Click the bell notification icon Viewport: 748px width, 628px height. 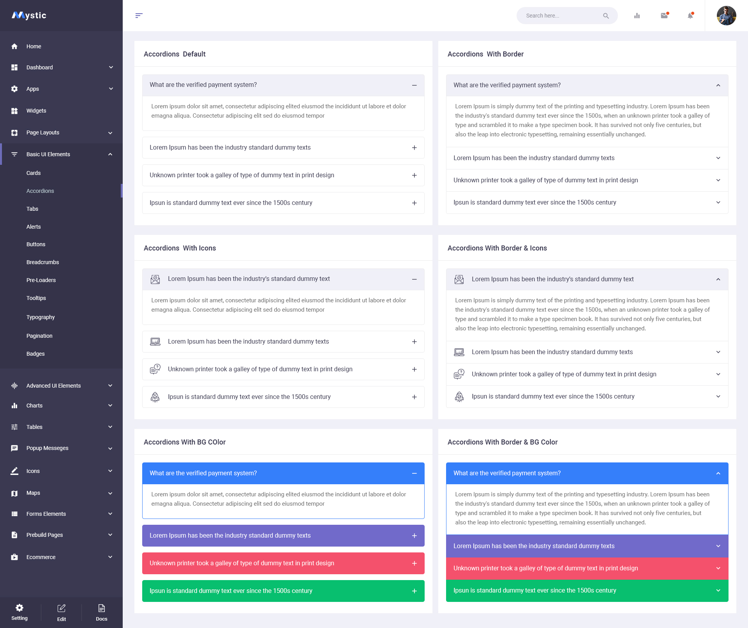[690, 16]
